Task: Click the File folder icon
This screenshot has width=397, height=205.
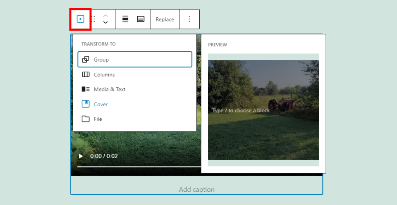Action: 86,119
